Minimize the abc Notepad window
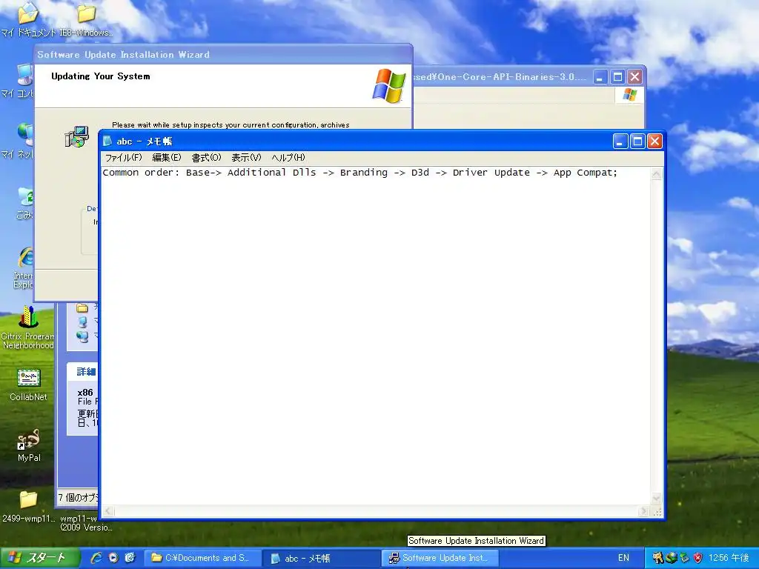 coord(620,142)
